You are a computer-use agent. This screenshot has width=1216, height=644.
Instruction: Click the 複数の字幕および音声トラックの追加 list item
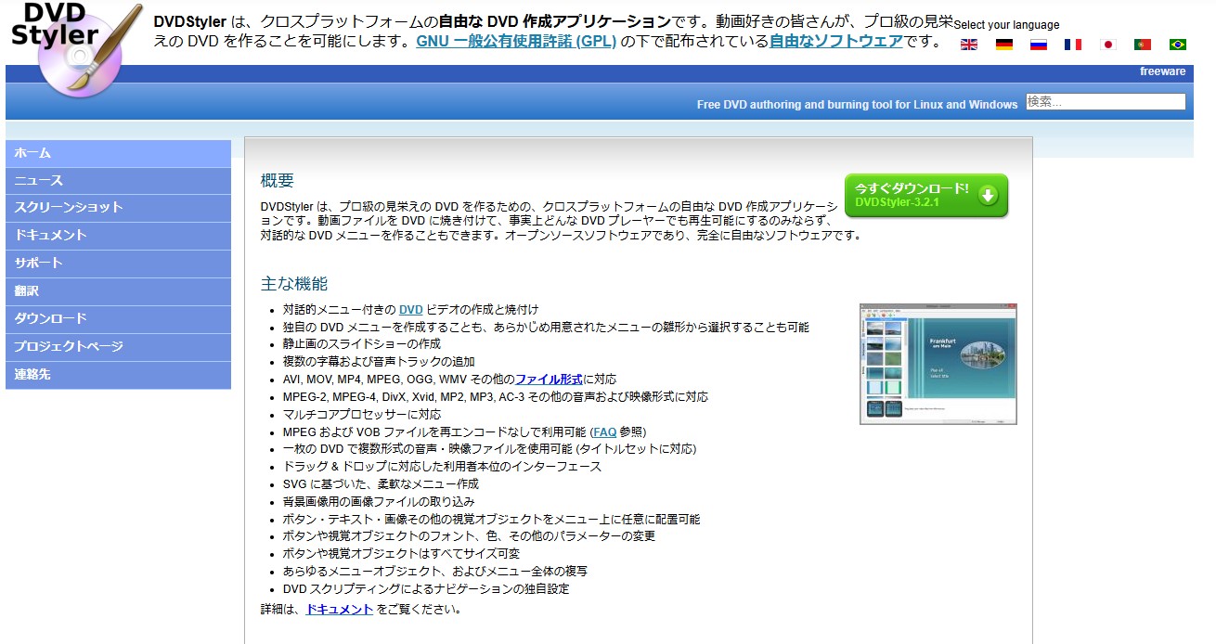pos(379,362)
